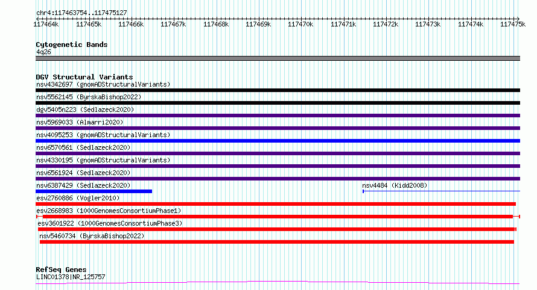Open variant esv2760886 (Vogler2010) label
This screenshot has height=290, width=537.
78,198
